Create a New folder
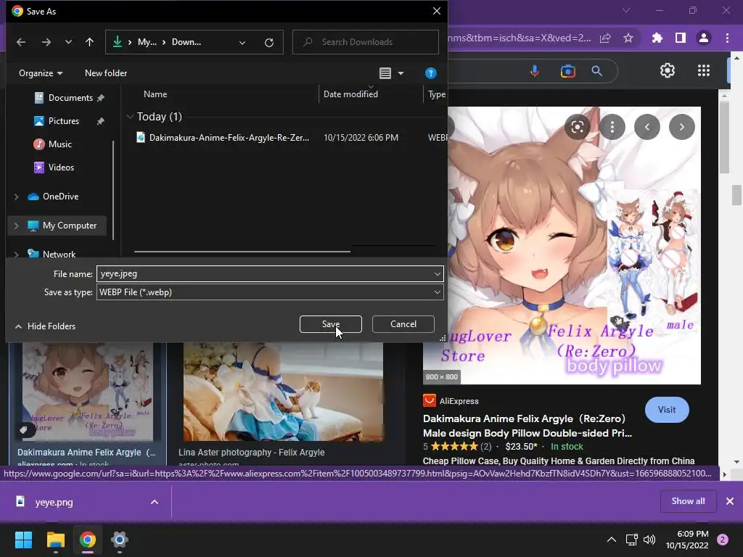Viewport: 743px width, 557px height. (x=106, y=73)
